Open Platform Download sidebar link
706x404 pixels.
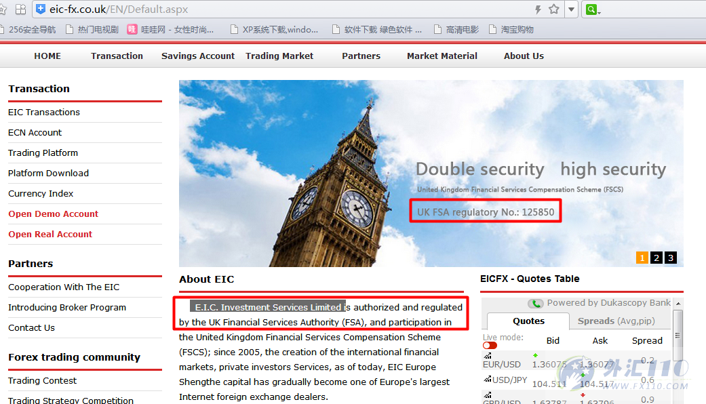click(x=49, y=174)
